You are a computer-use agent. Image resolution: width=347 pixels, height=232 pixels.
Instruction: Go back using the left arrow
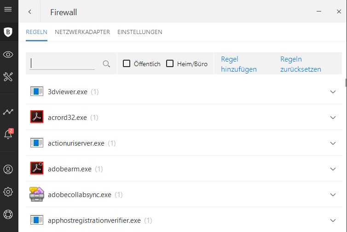click(29, 12)
